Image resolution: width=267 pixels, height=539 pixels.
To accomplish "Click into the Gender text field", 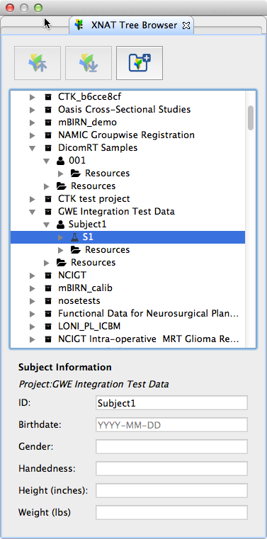I will (x=171, y=447).
